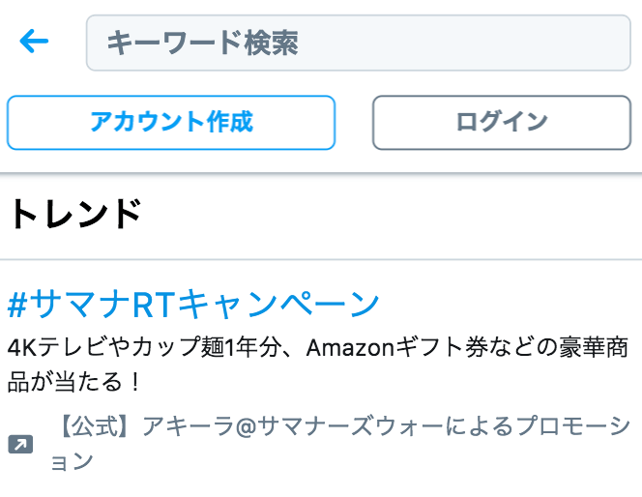The height and width of the screenshot is (497, 642).
Task: Click the promoted trend arrow icon
Action: (20, 445)
